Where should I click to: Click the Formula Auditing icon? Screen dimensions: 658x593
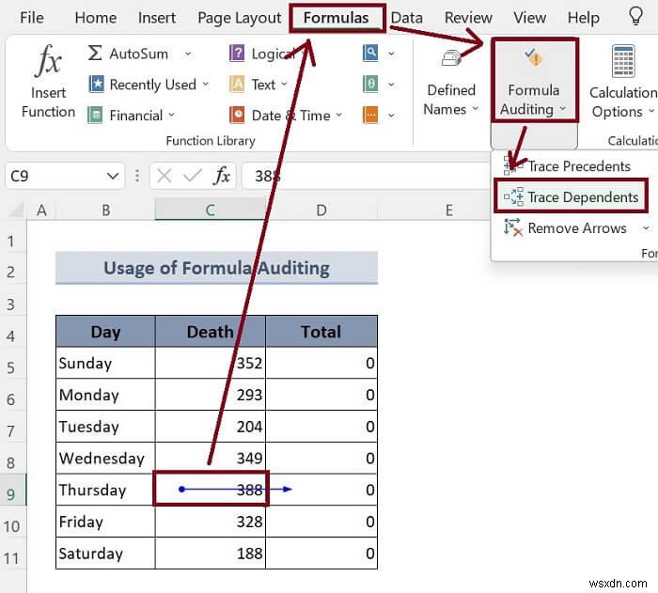(x=534, y=58)
